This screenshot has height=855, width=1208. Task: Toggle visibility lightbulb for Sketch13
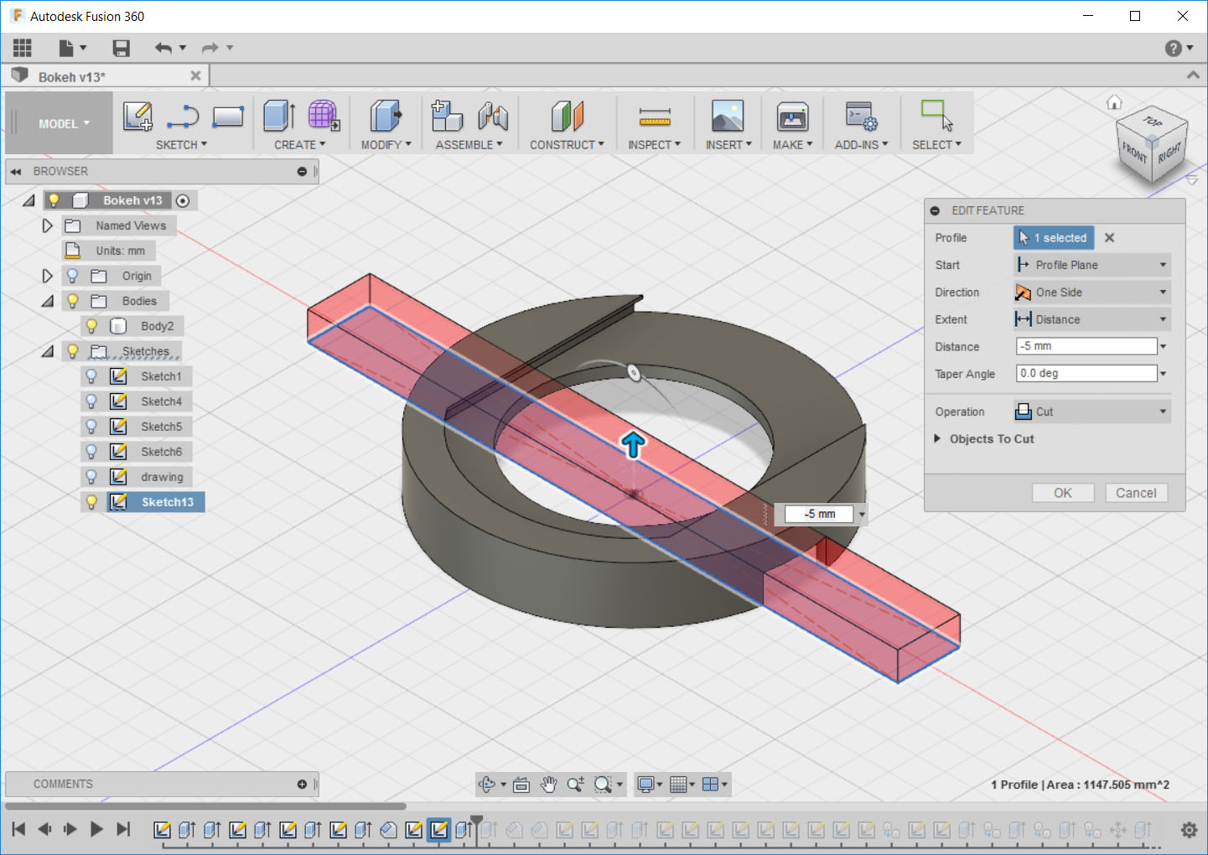tap(91, 502)
